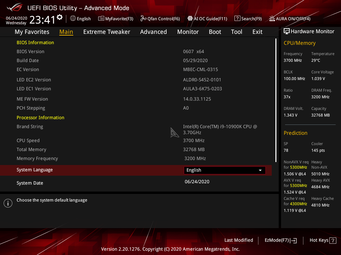Click the globe language icon
The height and width of the screenshot is (255, 341).
73,19
